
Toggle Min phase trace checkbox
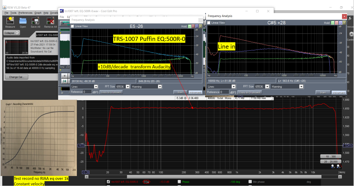click(x=251, y=182)
